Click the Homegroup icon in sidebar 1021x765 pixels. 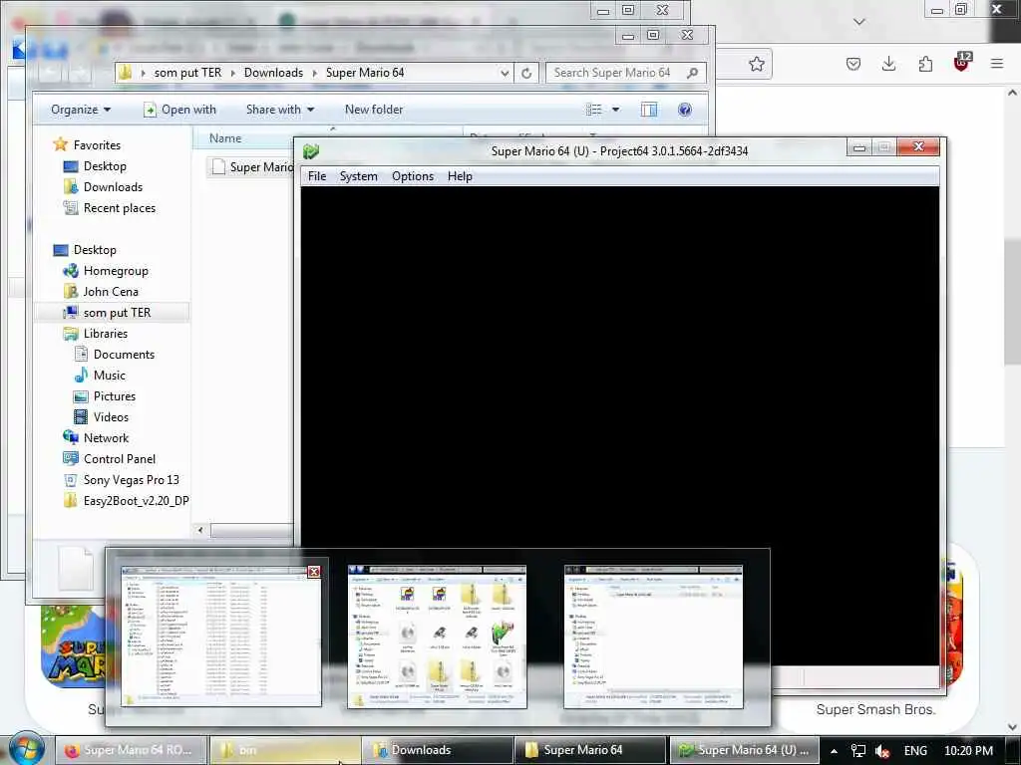click(x=71, y=271)
